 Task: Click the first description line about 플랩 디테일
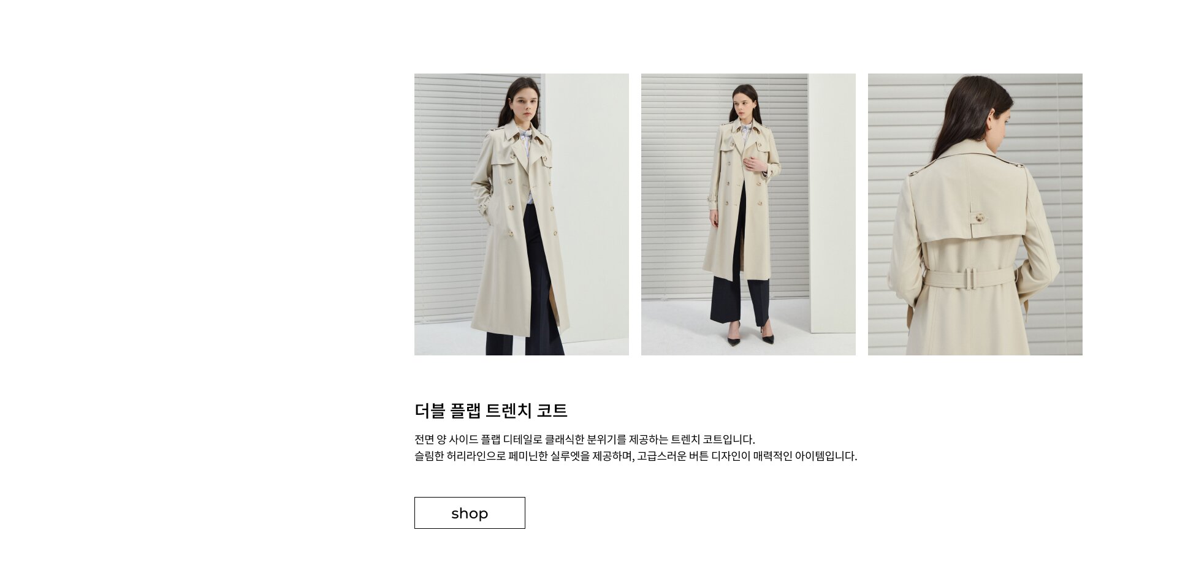point(585,439)
